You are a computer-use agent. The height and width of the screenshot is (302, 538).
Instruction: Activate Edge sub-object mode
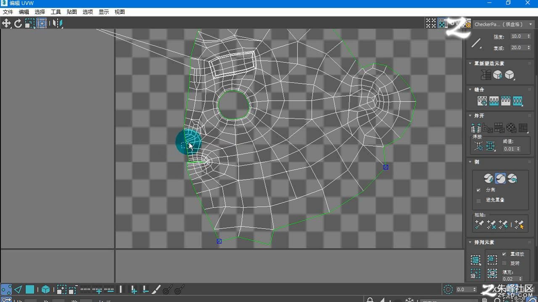pyautogui.click(x=18, y=289)
